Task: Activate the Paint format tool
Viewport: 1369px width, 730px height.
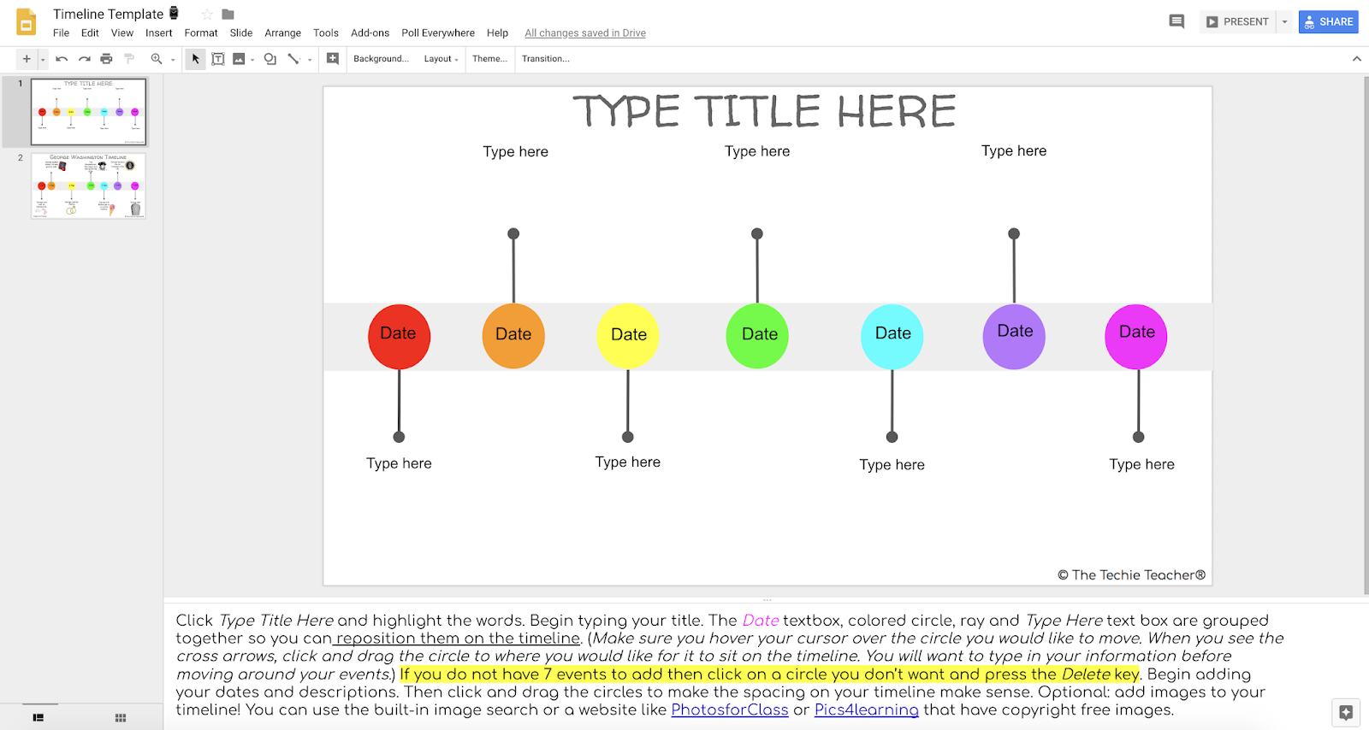Action: pyautogui.click(x=129, y=59)
